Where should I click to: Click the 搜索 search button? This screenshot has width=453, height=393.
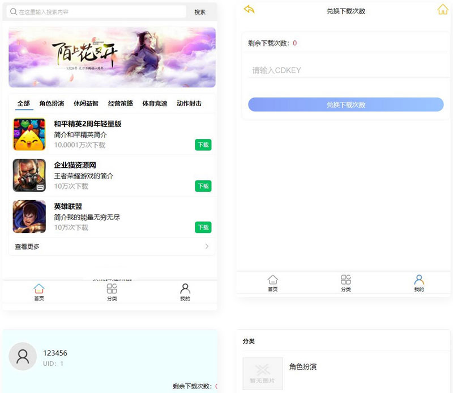click(x=201, y=11)
